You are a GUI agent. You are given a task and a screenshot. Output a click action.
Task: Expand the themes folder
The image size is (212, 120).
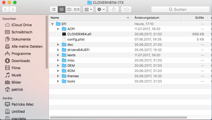58,76
